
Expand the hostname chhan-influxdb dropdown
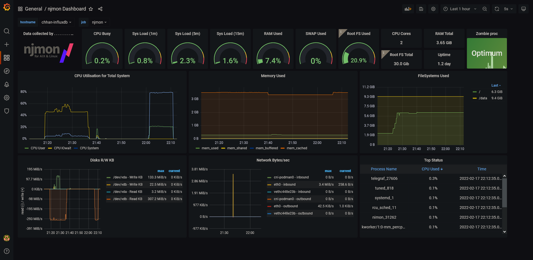coord(56,22)
